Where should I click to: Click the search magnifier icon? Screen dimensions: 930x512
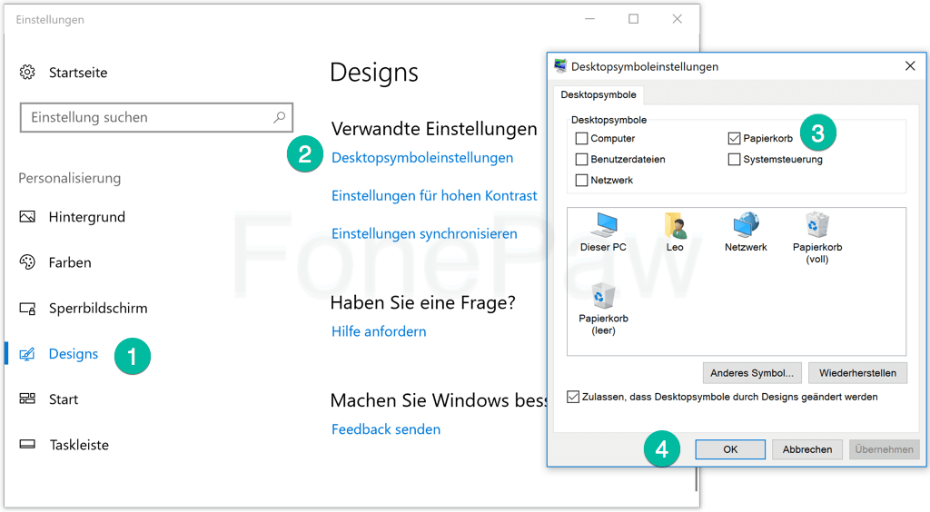[279, 117]
